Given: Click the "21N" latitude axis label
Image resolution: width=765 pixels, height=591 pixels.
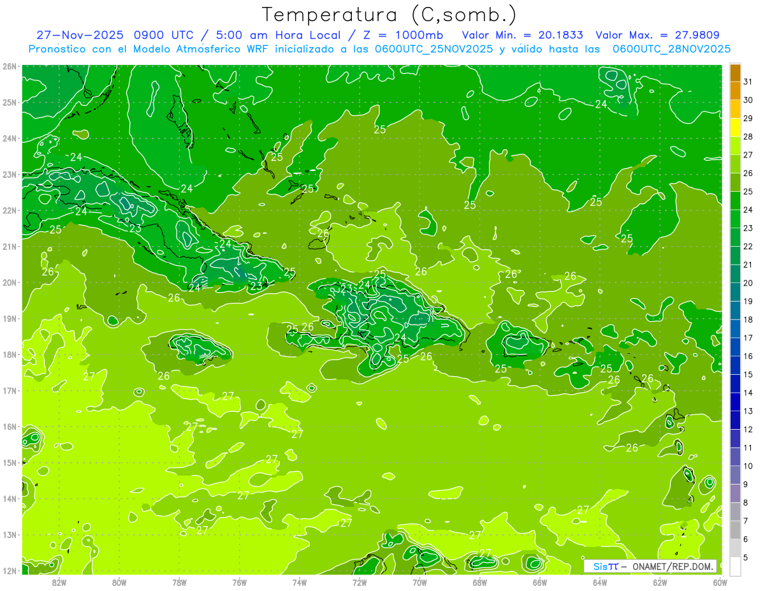Looking at the screenshot, I should click(x=10, y=246).
